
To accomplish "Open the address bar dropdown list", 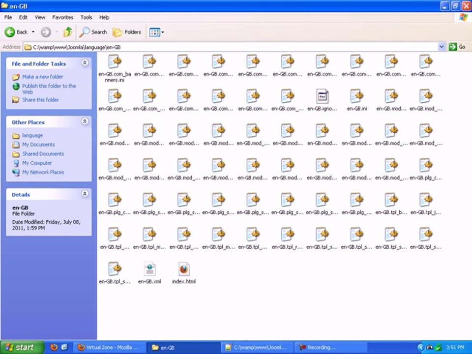I will [442, 47].
